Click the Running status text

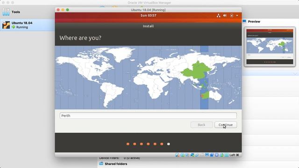tap(22, 27)
